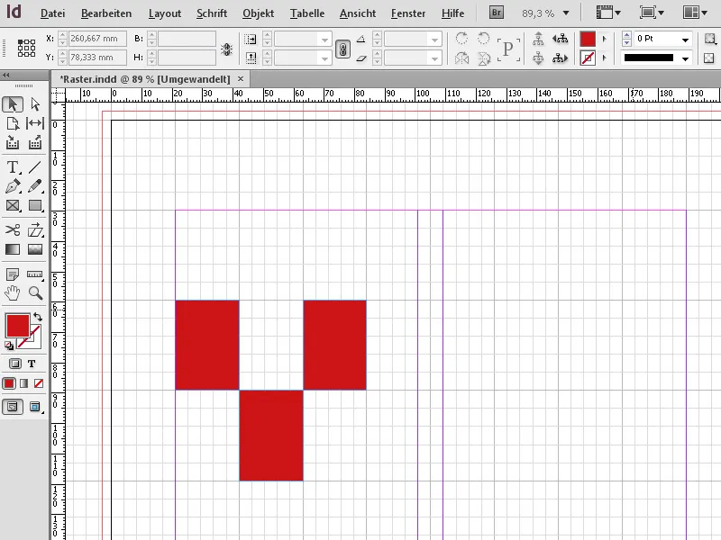721x540 pixels.
Task: Select the Gradient tool
Action: (13, 248)
